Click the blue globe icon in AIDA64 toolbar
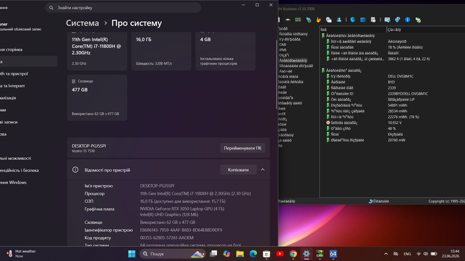The width and height of the screenshot is (465, 261). (397, 20)
